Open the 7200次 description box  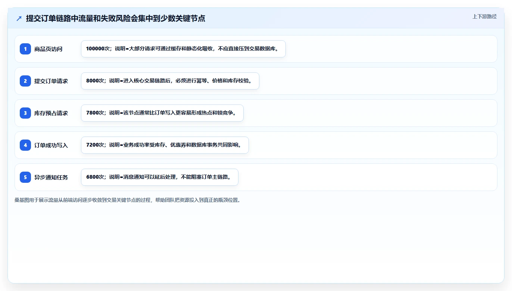click(165, 145)
